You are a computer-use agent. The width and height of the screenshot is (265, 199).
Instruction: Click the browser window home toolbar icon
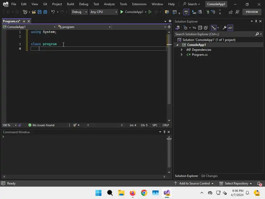pyautogui.click(x=175, y=12)
